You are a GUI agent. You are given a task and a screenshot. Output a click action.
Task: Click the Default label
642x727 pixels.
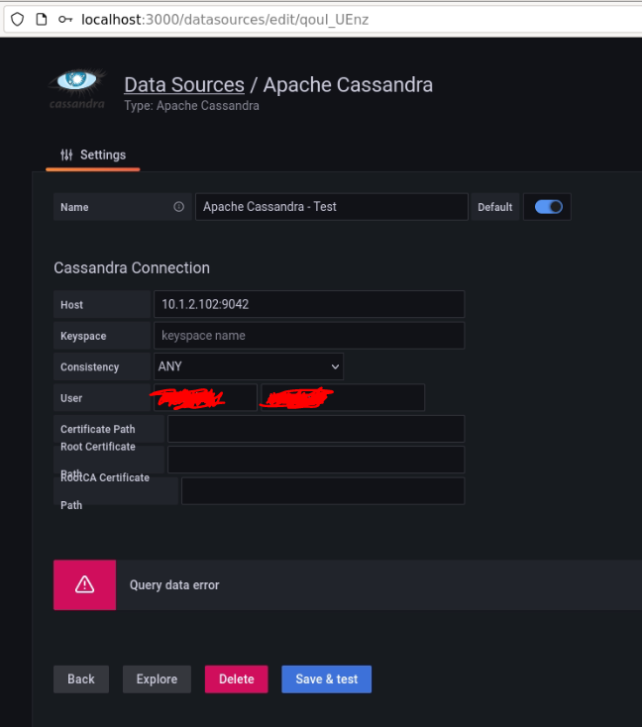tap(495, 207)
